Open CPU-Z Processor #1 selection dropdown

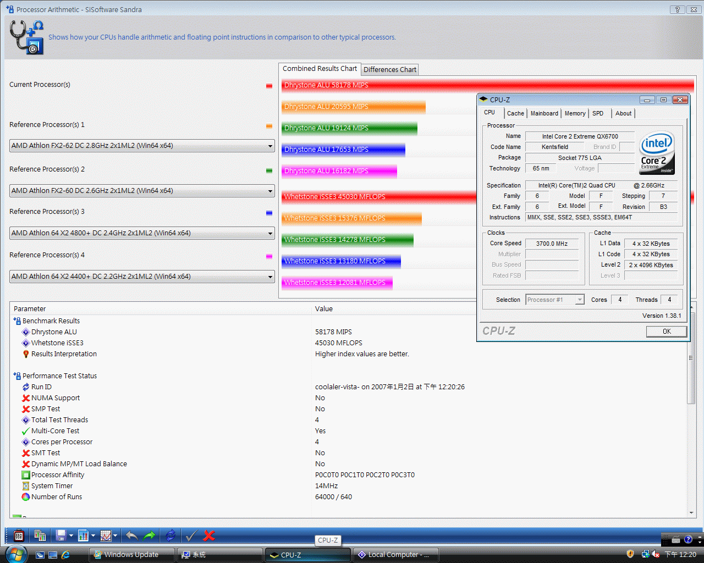pos(555,300)
